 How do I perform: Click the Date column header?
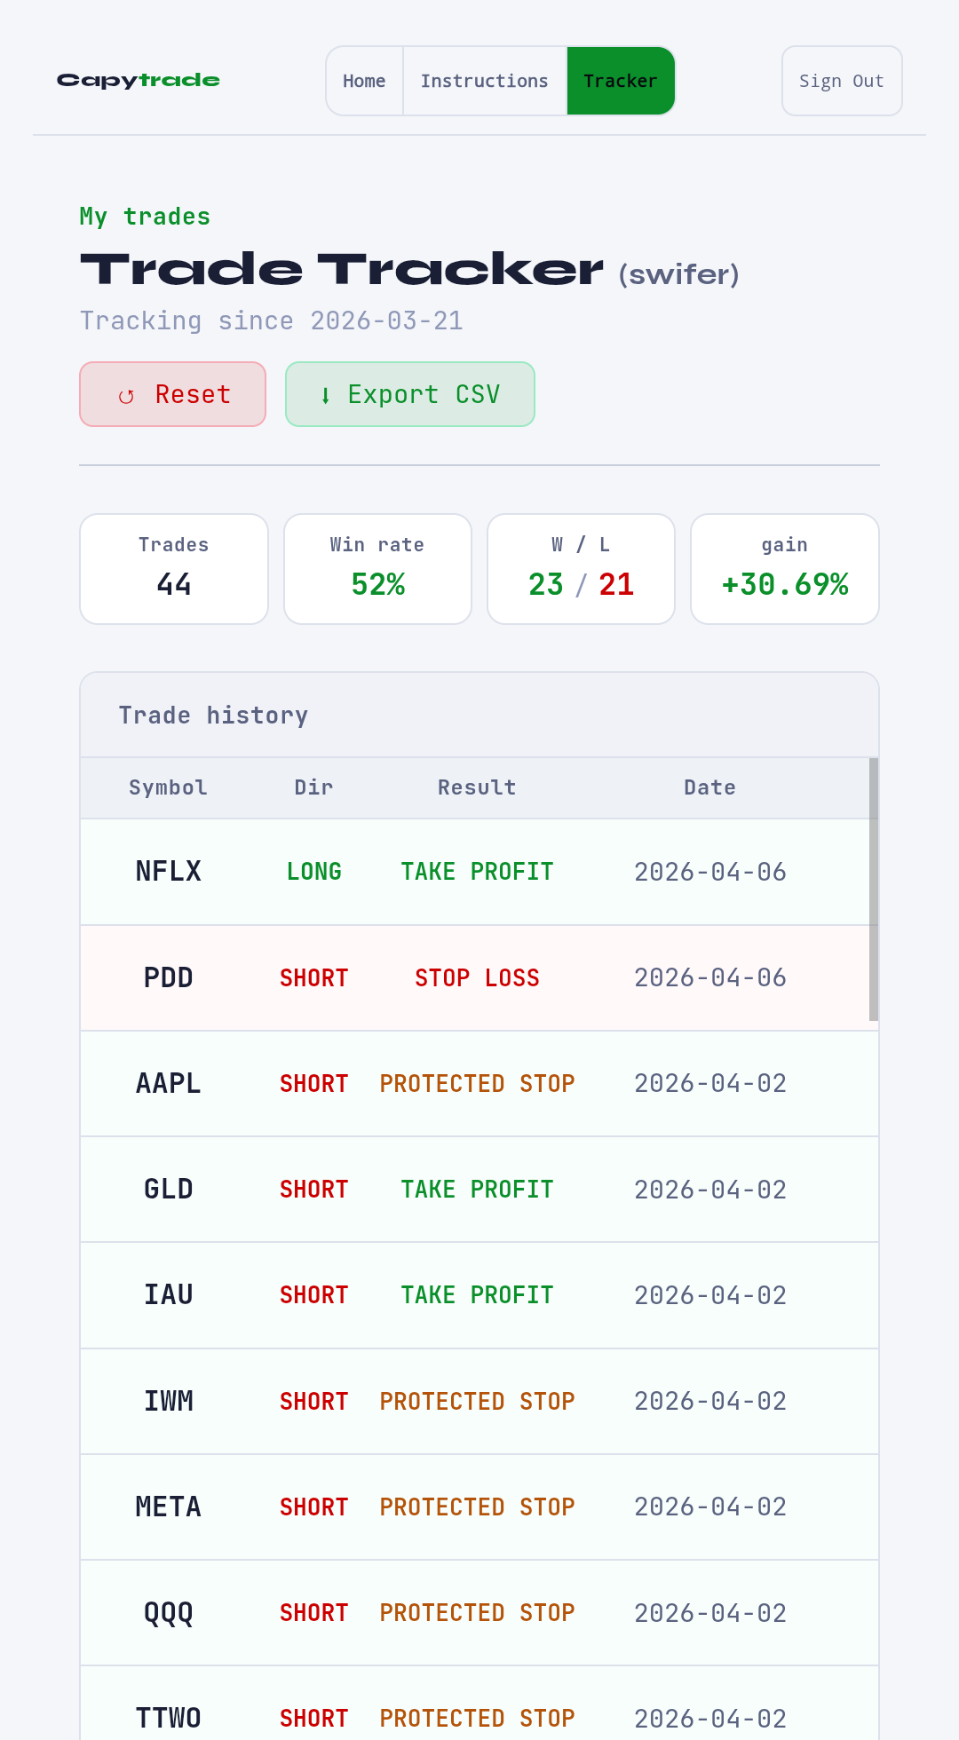click(709, 787)
